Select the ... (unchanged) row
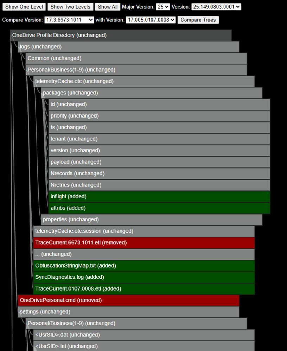This screenshot has height=351, width=287. pos(144,254)
